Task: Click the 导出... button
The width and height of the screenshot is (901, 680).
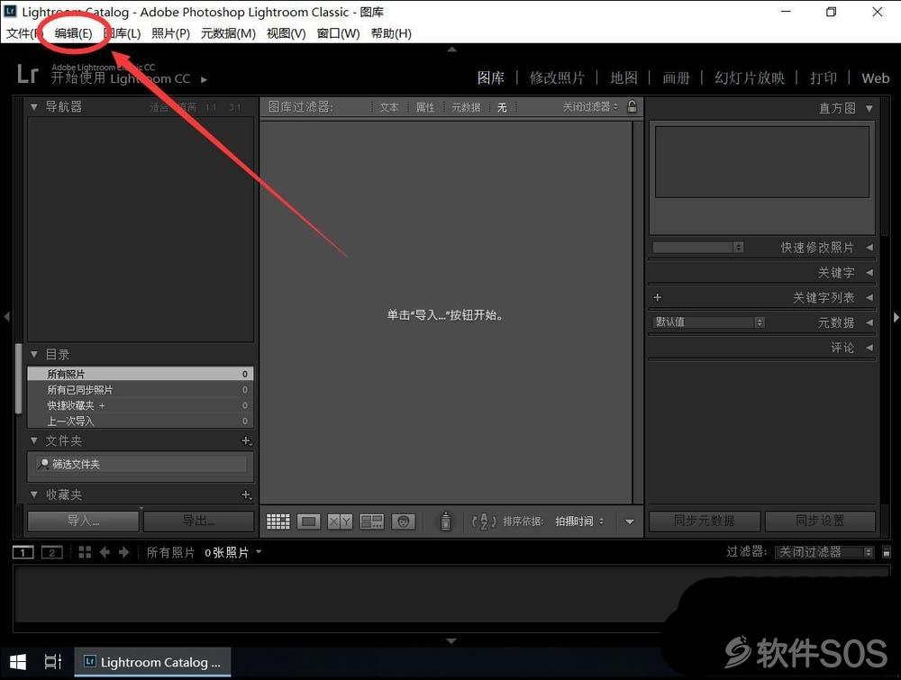Action: [x=198, y=521]
